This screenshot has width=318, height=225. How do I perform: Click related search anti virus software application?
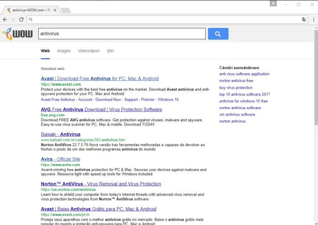[244, 74]
